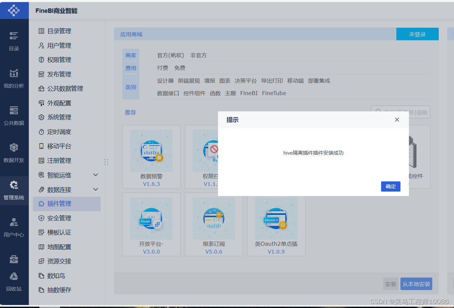Image resolution: width=454 pixels, height=308 pixels.
Task: Open 目录管理 menu item
Action: 67,31
